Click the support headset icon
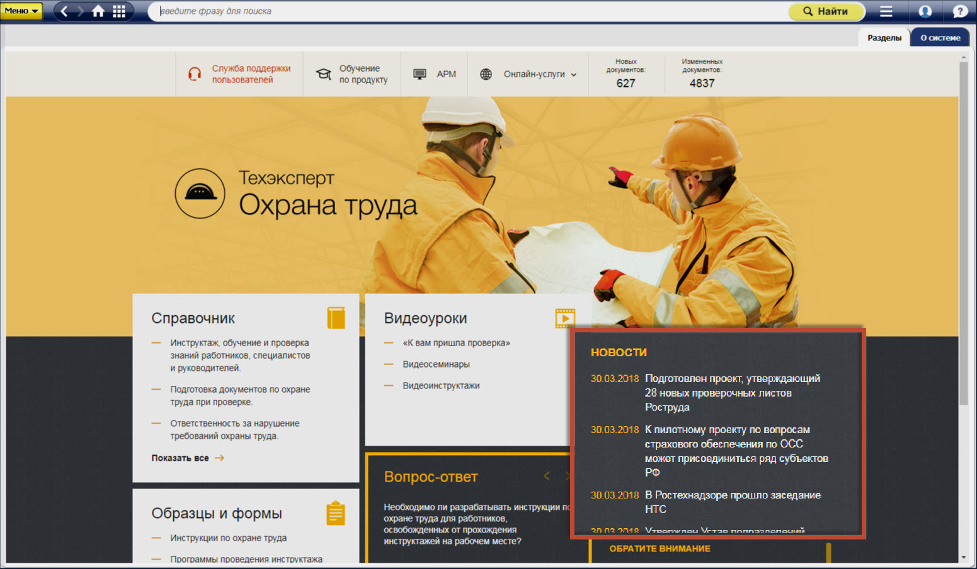977x569 pixels. 195,74
